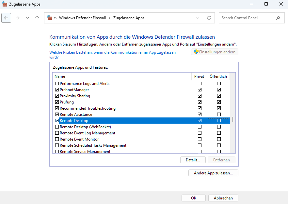Enable Öffentlich checkbox for Remote Desktop
Image resolution: width=288 pixels, height=204 pixels.
click(x=219, y=121)
